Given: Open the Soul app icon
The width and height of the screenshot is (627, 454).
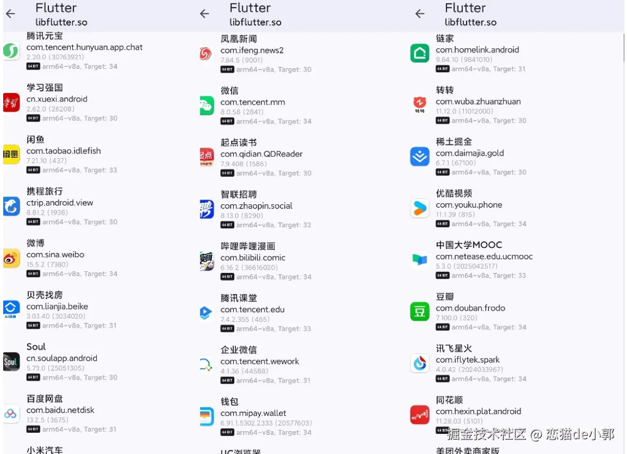Looking at the screenshot, I should coord(11,362).
